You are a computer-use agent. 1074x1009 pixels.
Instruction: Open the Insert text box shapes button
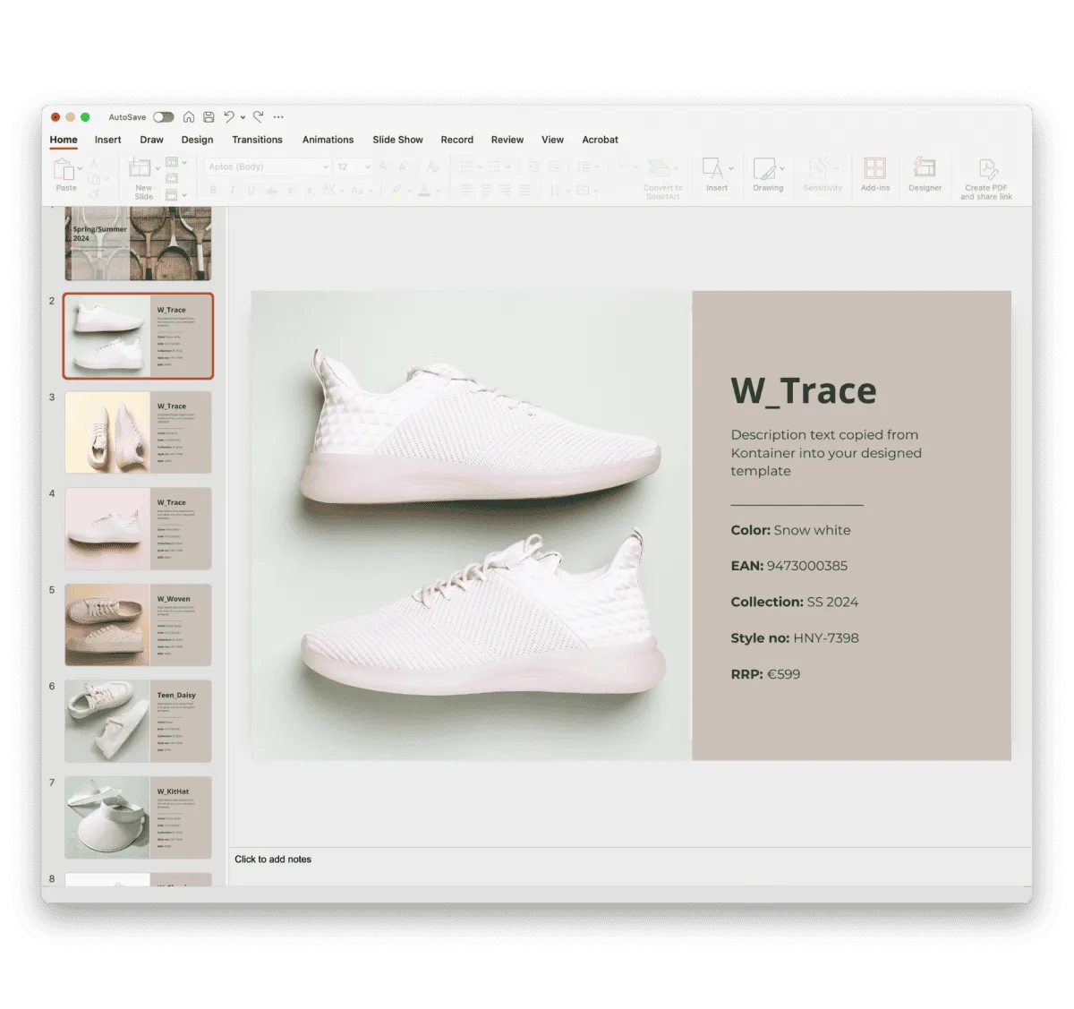click(716, 175)
